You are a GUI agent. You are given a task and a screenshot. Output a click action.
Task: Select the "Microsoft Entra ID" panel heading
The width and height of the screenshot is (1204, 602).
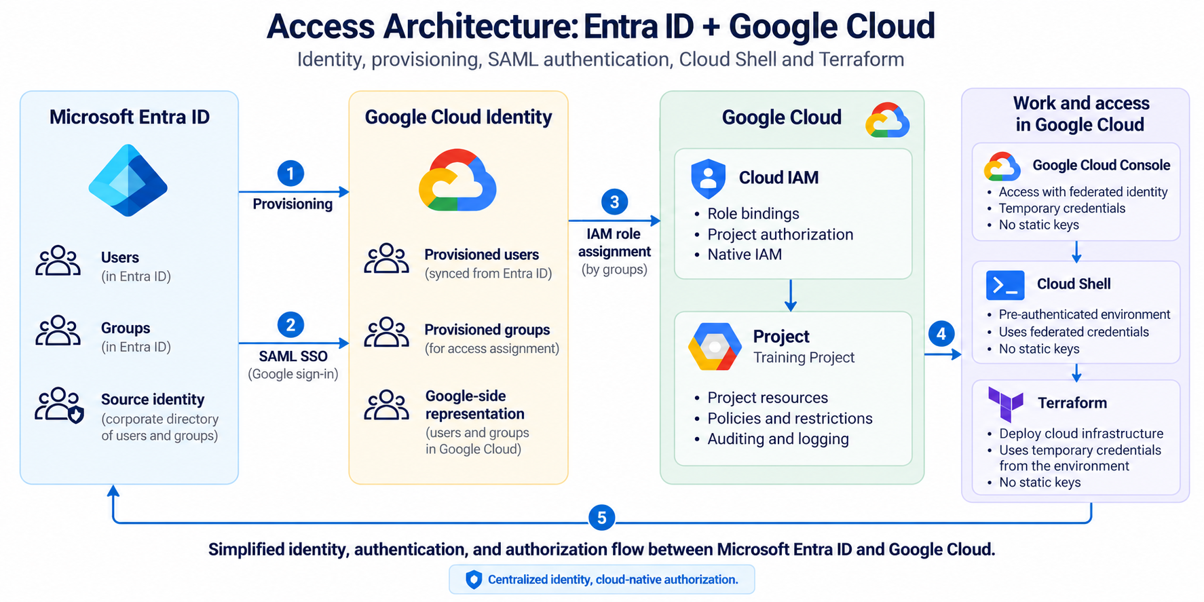click(x=130, y=117)
